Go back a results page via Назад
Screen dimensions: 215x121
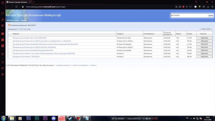click(x=203, y=29)
